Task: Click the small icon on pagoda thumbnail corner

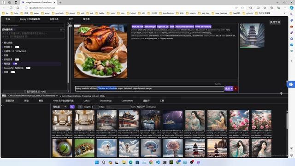Action: point(242,24)
